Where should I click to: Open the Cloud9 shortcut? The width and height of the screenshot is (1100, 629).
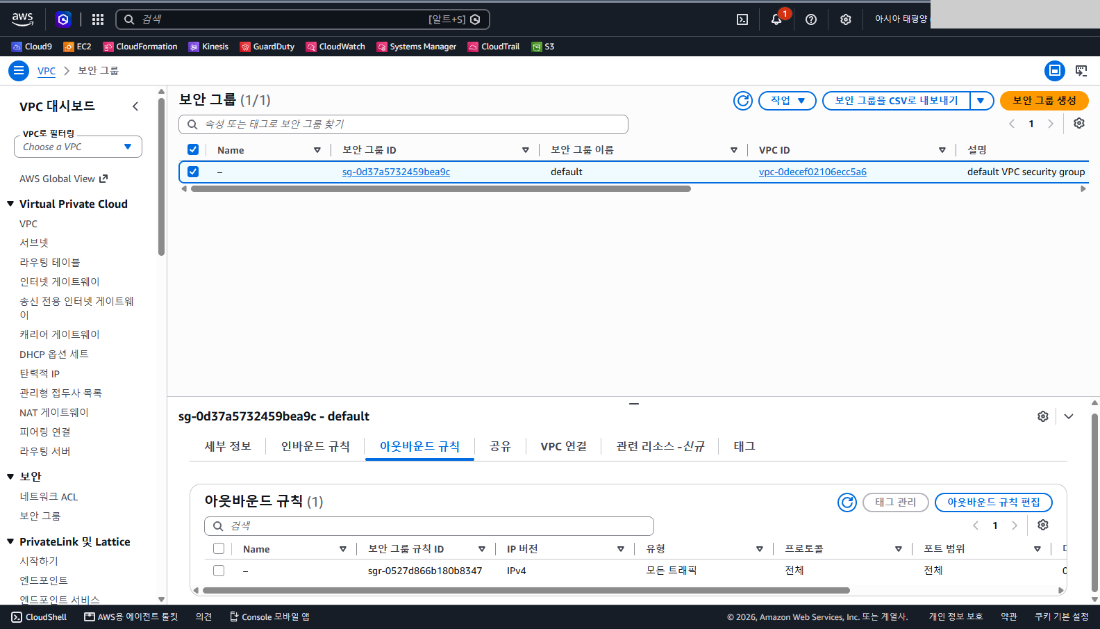(x=32, y=47)
